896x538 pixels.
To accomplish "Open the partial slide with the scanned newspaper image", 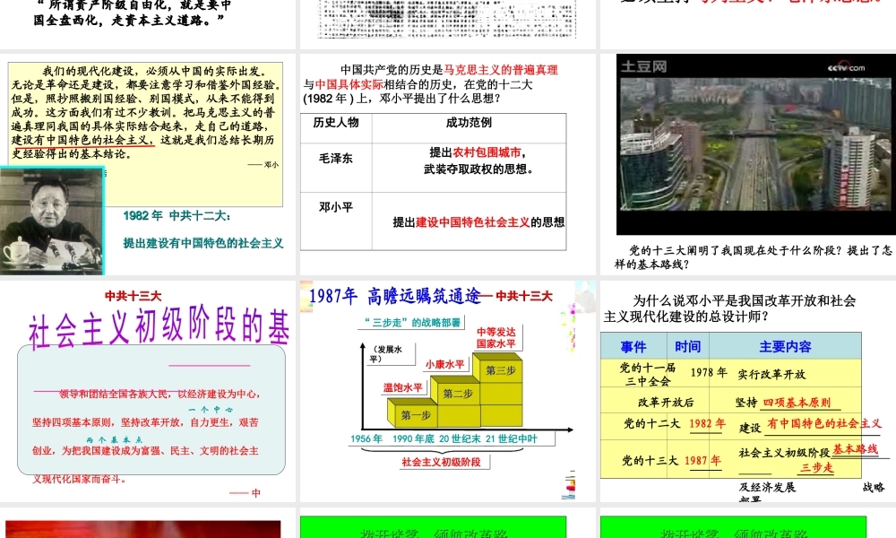I will (447, 24).
